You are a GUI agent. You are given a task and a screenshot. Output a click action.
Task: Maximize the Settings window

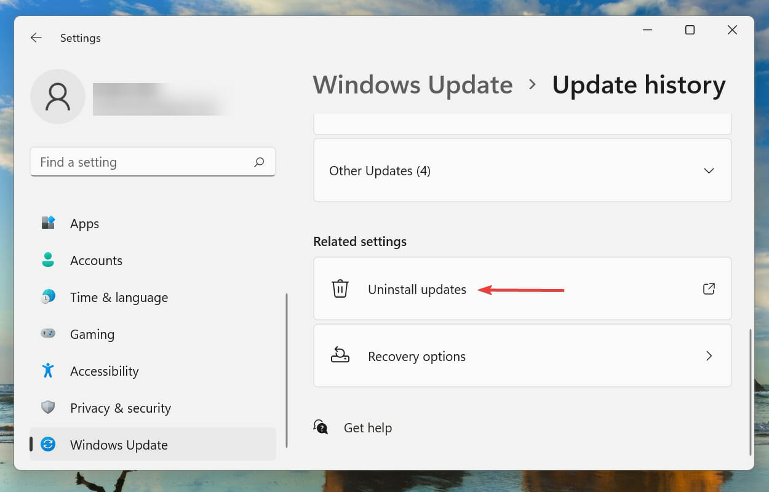tap(690, 30)
